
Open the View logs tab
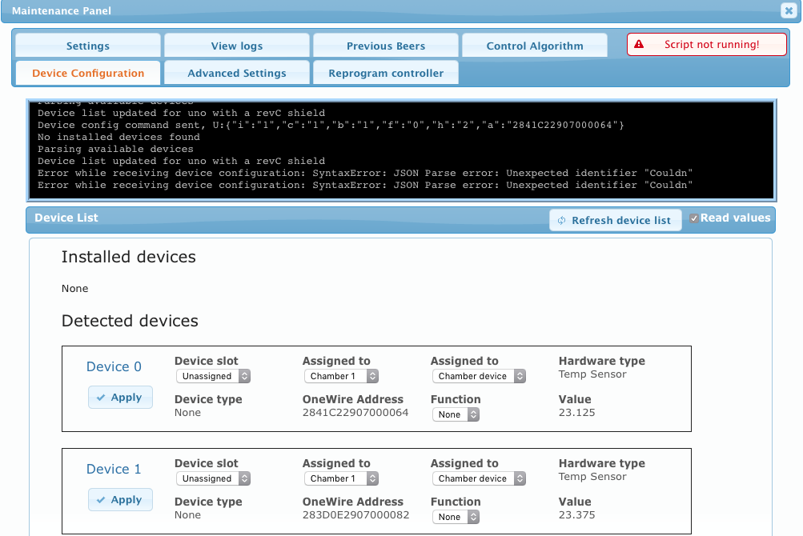tap(237, 46)
